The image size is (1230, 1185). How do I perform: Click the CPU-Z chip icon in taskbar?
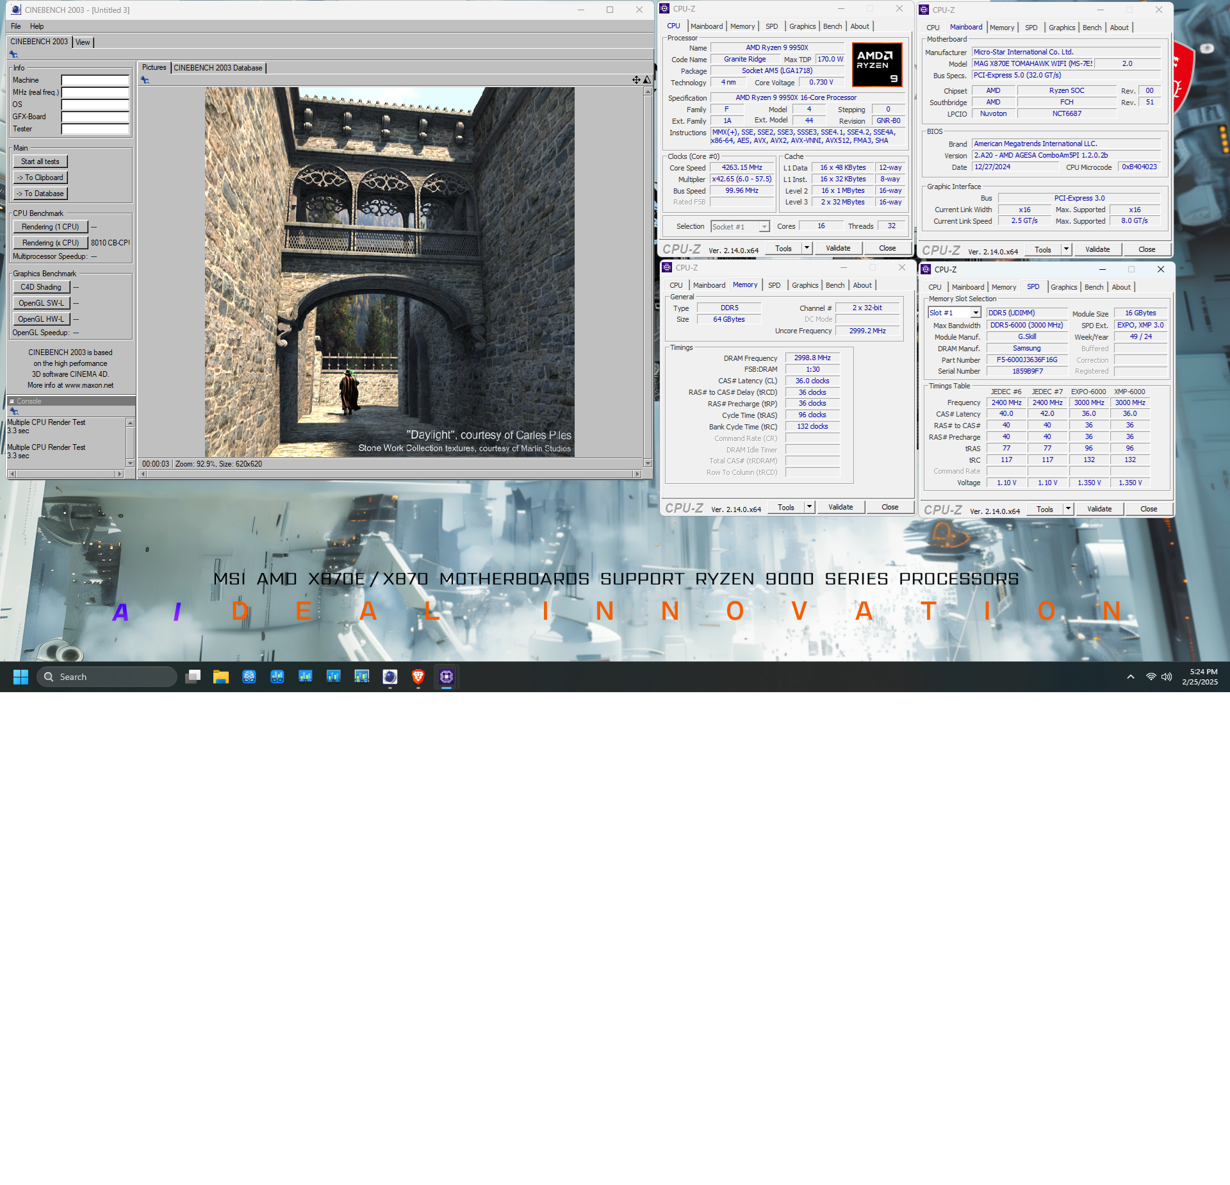tap(447, 677)
